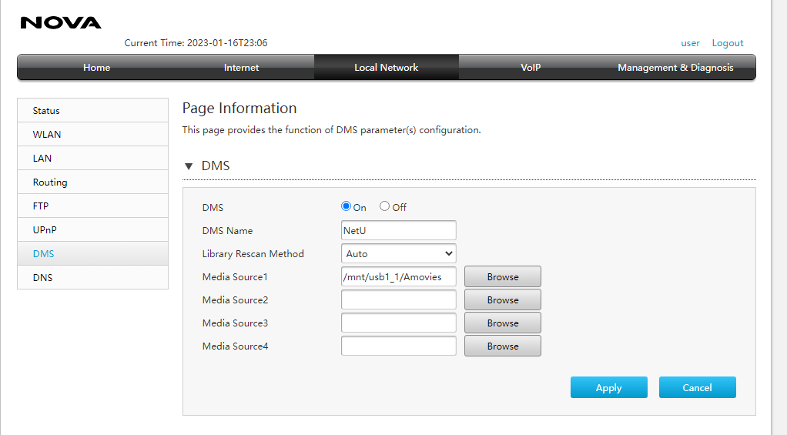Click the DMS section heading text

[x=216, y=166]
